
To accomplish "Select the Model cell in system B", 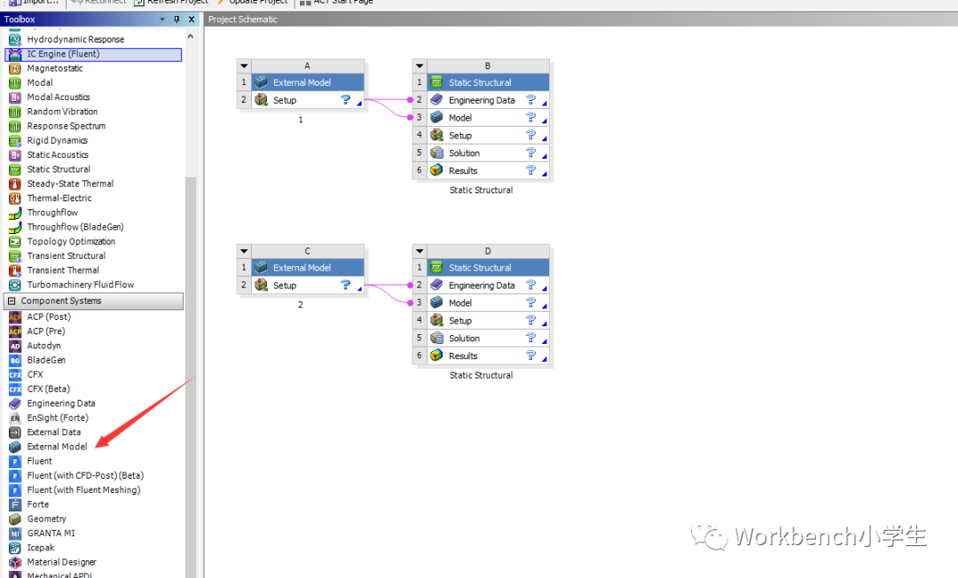I will (x=488, y=118).
